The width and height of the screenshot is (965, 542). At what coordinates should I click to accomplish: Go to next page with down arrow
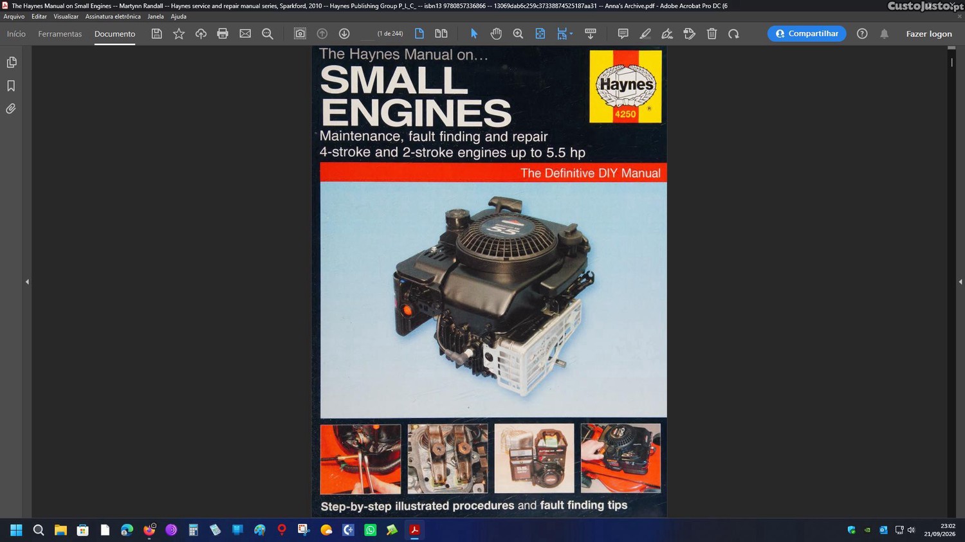(x=344, y=33)
